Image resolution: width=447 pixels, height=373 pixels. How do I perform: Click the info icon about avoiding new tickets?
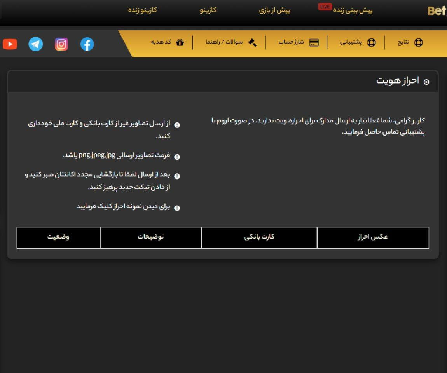click(178, 175)
